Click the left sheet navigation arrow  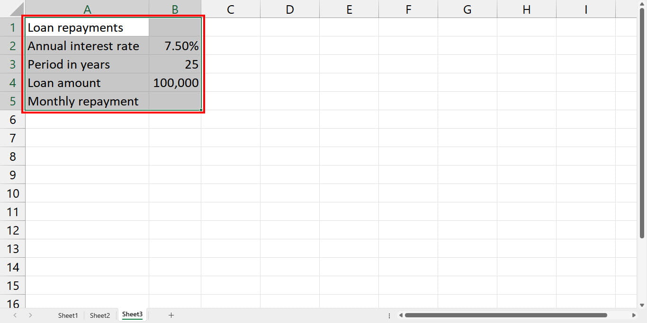15,315
